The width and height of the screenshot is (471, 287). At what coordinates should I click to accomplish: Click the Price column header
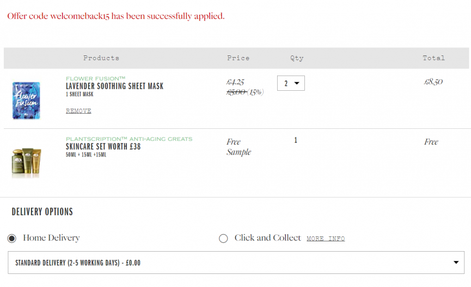pyautogui.click(x=238, y=58)
